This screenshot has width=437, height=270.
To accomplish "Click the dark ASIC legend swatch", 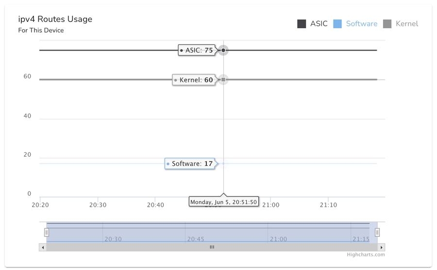I will point(302,24).
